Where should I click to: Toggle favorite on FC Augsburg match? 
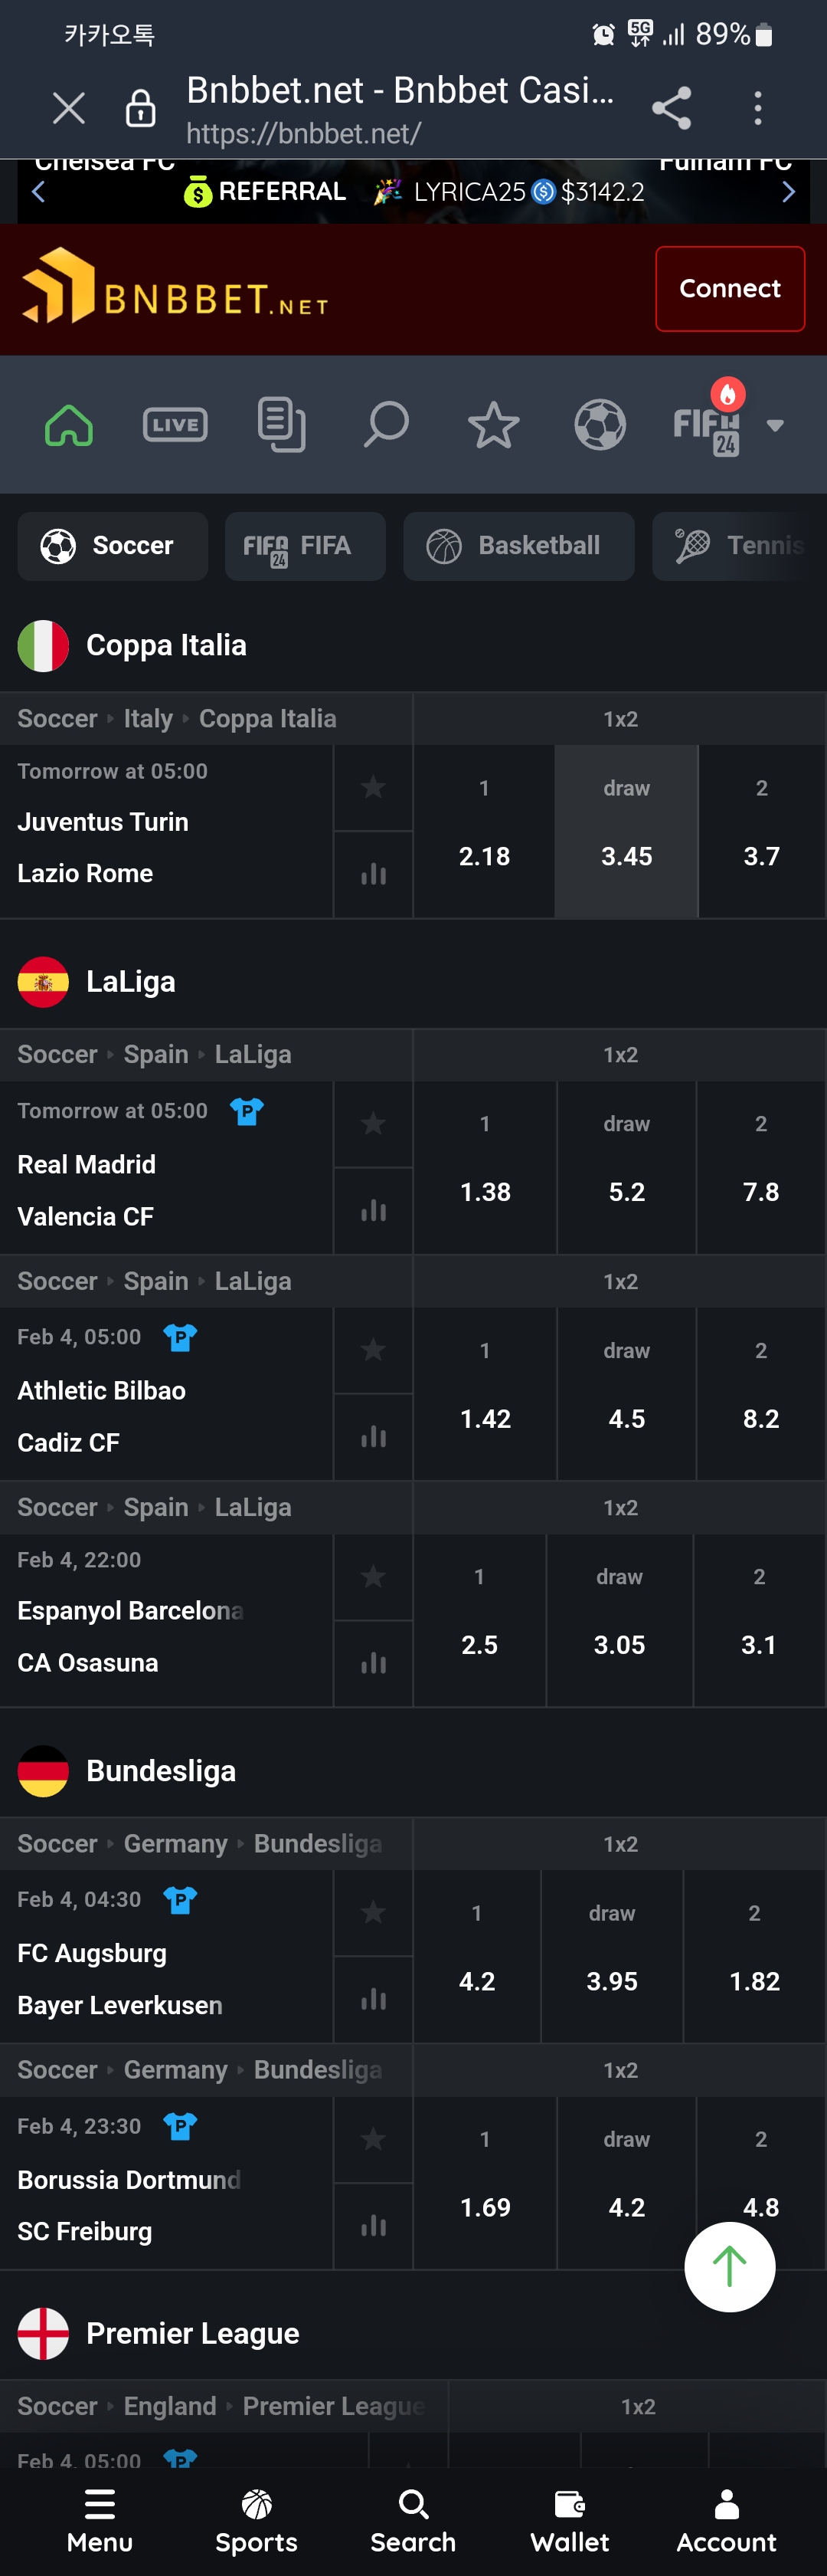point(374,1912)
